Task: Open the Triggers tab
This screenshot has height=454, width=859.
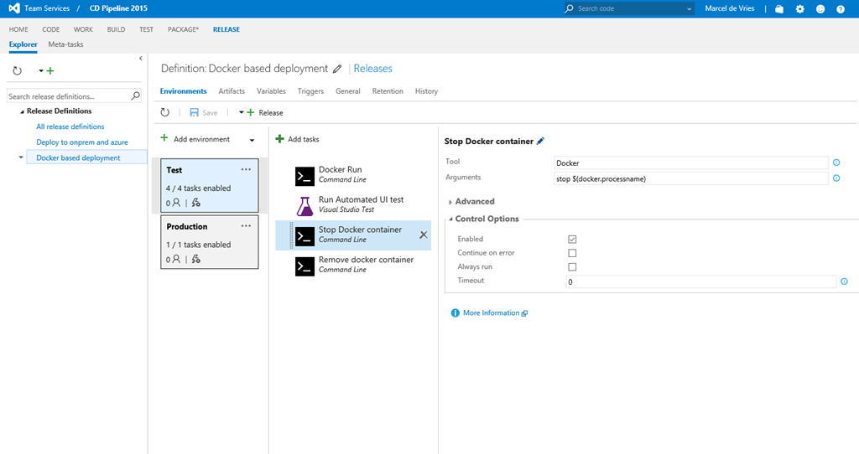Action: (x=310, y=91)
